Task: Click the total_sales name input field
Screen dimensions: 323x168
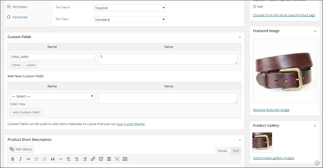Action: pos(52,57)
